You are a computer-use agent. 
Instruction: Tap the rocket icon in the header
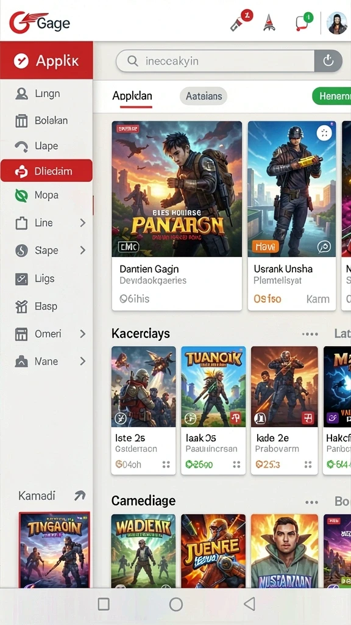[x=269, y=23]
